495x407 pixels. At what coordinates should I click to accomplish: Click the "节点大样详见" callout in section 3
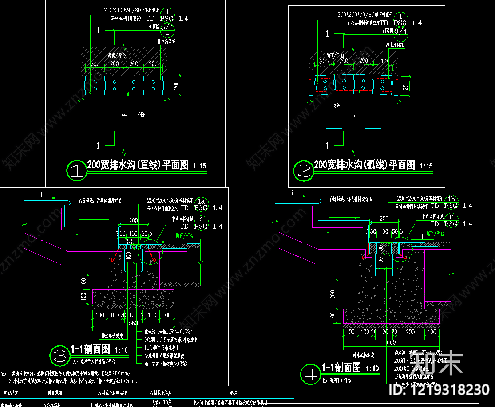[x=182, y=219]
